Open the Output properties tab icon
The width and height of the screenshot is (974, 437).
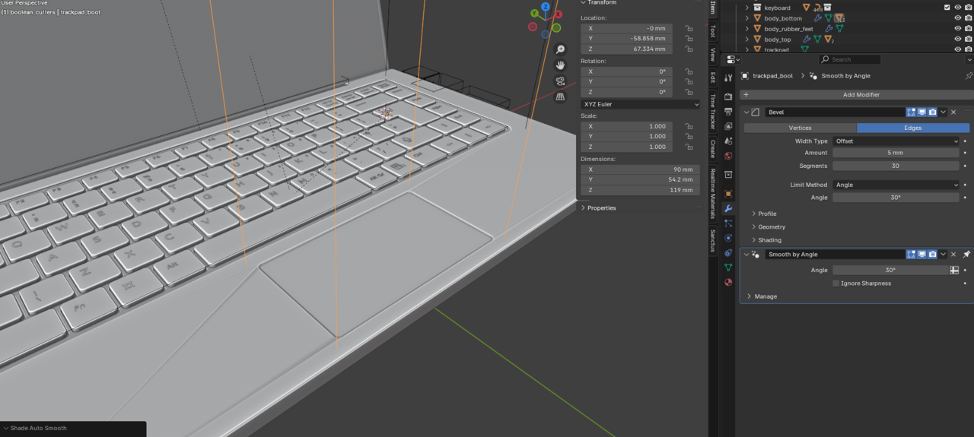point(728,112)
